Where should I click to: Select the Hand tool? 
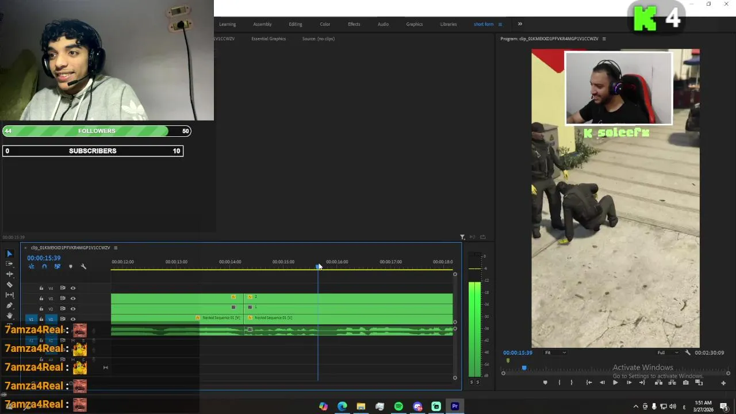coord(9,316)
